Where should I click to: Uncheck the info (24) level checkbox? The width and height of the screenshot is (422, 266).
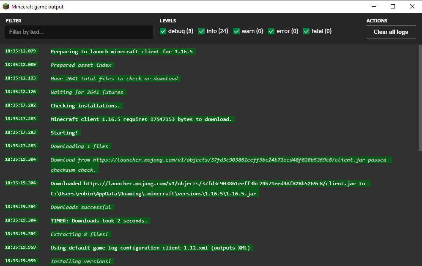click(x=201, y=31)
